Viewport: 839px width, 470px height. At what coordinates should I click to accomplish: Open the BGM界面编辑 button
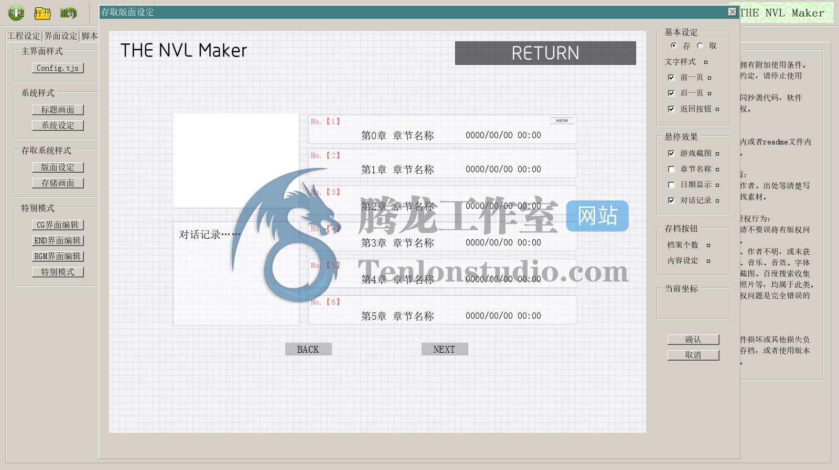[x=58, y=256]
